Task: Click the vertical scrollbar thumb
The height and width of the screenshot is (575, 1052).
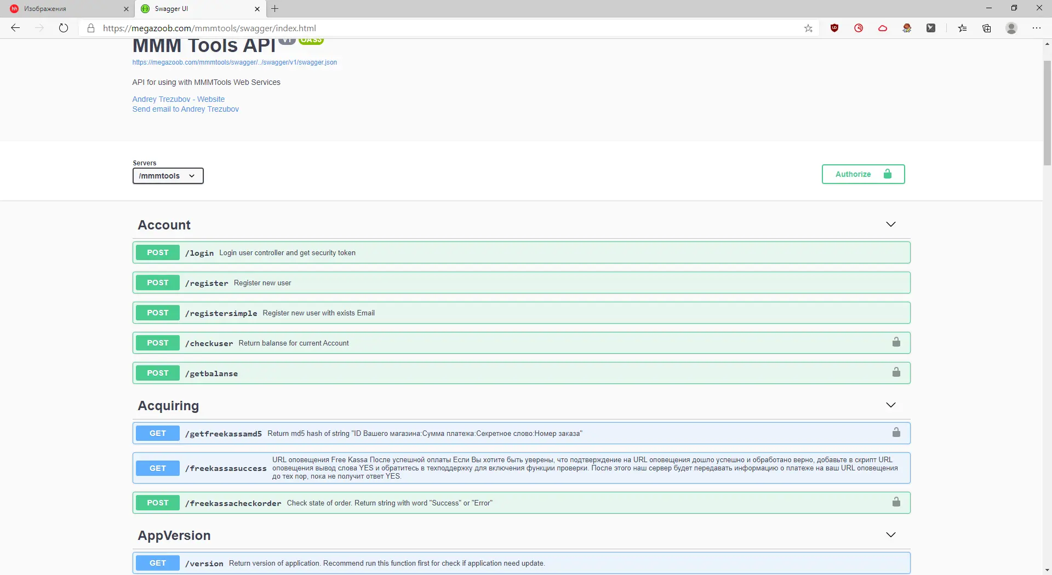Action: (1048, 112)
